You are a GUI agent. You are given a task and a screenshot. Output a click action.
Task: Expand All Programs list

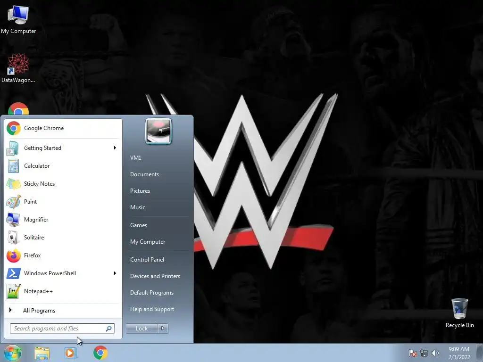click(63, 310)
